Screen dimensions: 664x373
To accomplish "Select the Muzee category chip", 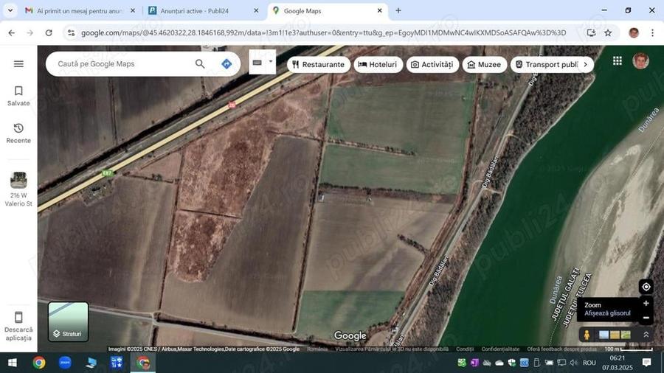I will pos(485,64).
